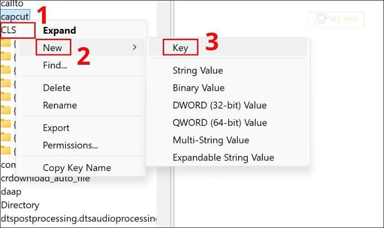Select Expandable String Value entry
384x228 pixels.
pos(224,158)
